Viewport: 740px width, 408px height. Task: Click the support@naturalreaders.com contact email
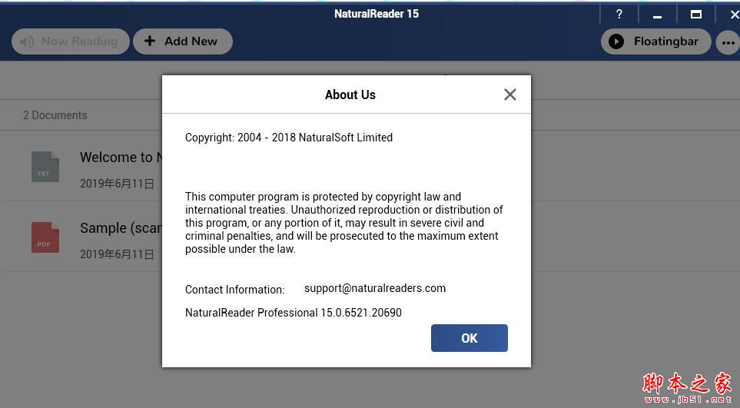(x=375, y=288)
